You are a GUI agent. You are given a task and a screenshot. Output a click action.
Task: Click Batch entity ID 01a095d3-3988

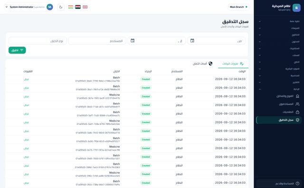coord(97,167)
